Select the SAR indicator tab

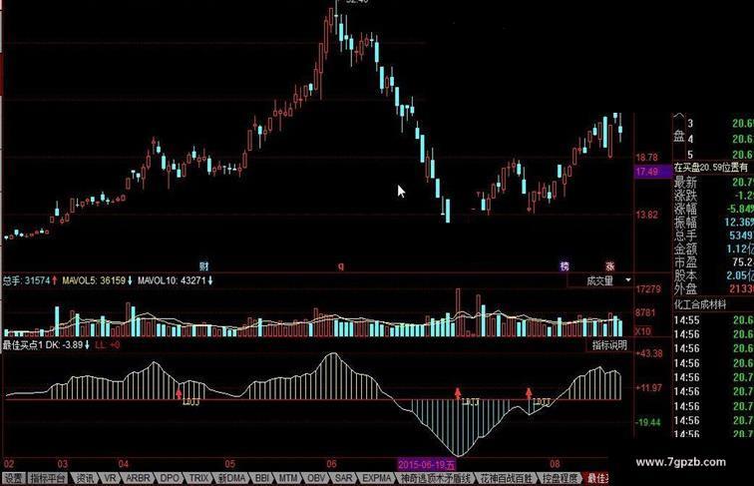pos(343,478)
